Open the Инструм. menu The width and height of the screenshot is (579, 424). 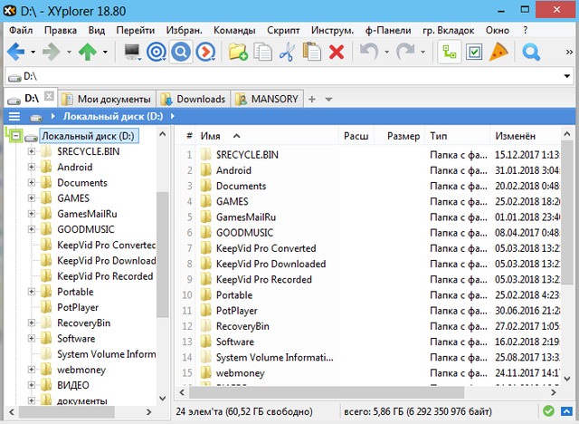coord(332,30)
